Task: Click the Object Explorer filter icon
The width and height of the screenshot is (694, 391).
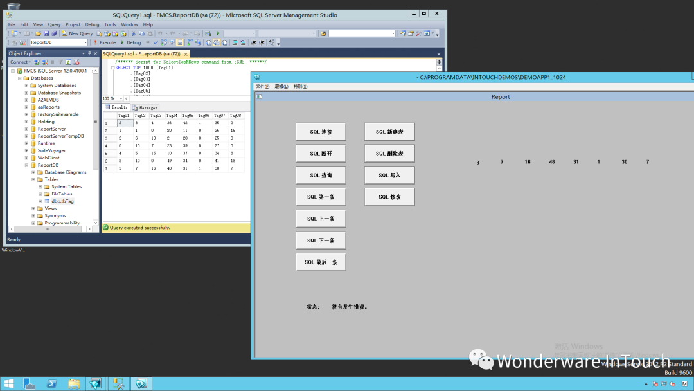Action: click(x=60, y=62)
